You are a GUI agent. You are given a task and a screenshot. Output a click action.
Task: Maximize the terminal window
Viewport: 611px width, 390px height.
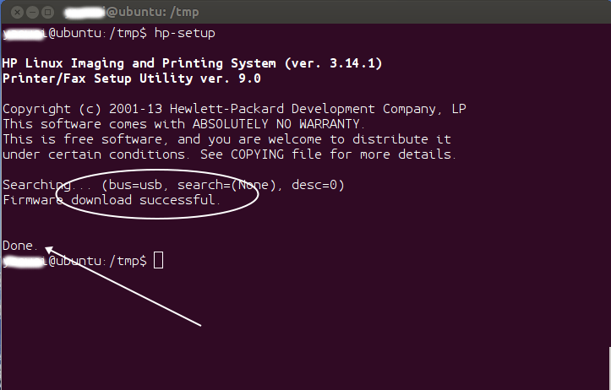(47, 13)
